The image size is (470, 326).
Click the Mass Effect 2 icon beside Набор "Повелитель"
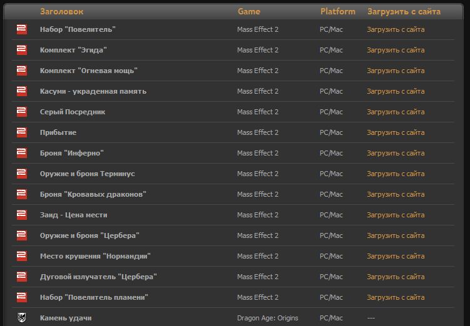pyautogui.click(x=22, y=29)
